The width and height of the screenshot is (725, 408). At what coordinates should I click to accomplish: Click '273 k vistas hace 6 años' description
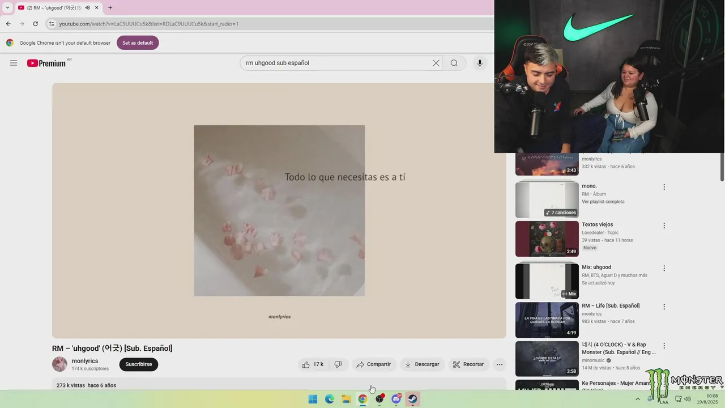[x=86, y=385]
